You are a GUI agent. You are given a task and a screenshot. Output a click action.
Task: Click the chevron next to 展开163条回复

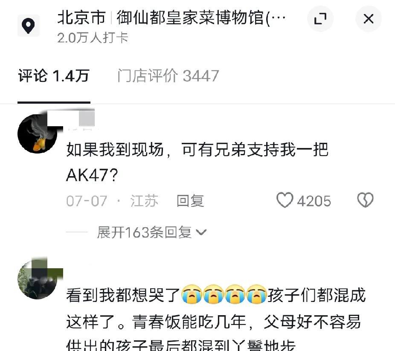point(201,232)
